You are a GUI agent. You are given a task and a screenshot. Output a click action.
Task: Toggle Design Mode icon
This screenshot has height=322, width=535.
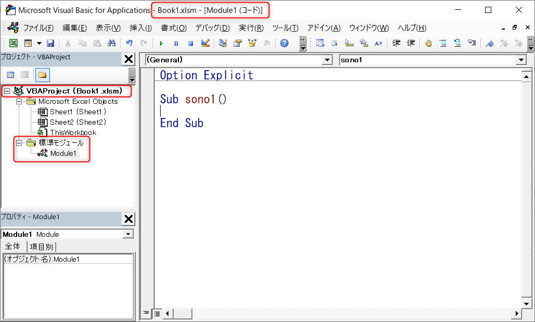point(205,43)
